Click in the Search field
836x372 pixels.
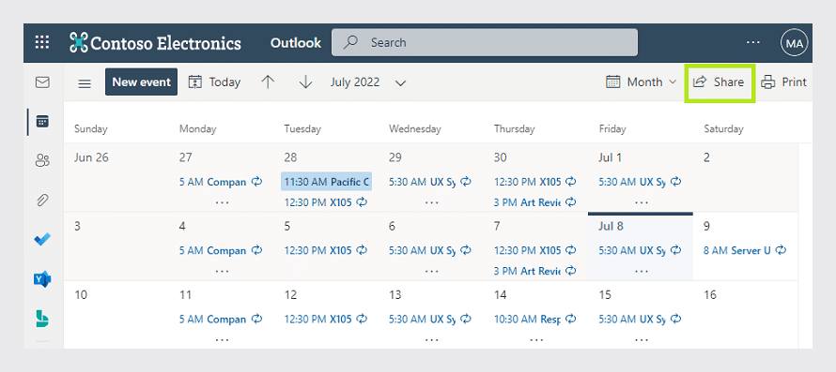tap(485, 42)
